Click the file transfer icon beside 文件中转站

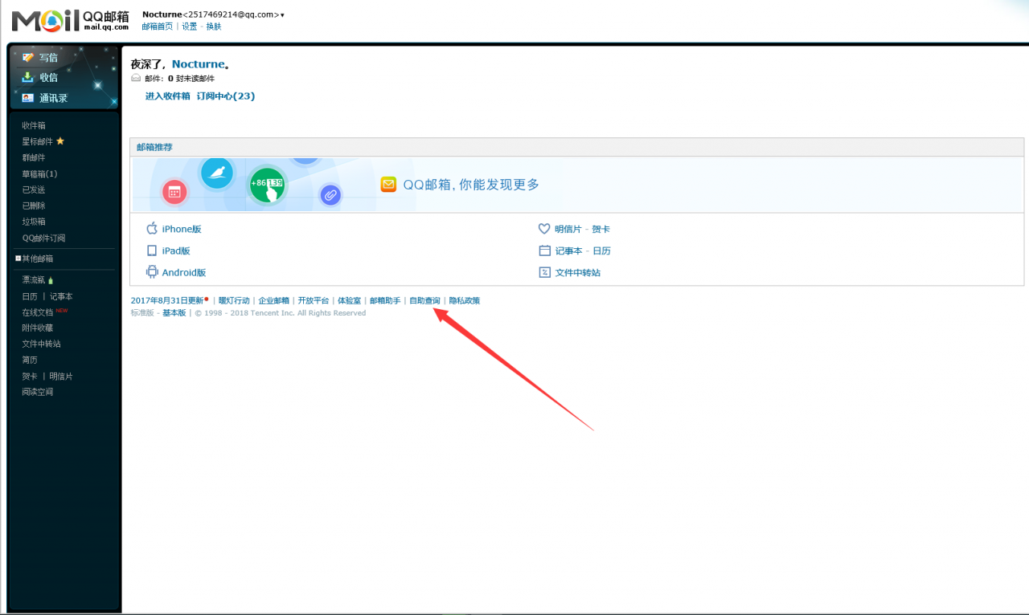pos(544,272)
